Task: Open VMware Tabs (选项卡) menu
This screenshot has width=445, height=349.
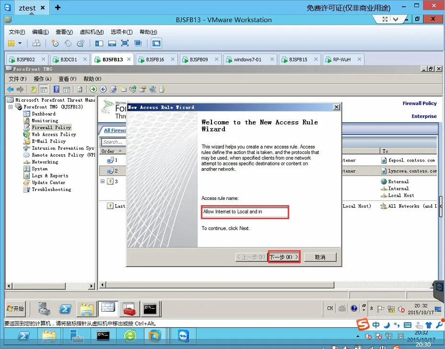Action: pyautogui.click(x=121, y=32)
